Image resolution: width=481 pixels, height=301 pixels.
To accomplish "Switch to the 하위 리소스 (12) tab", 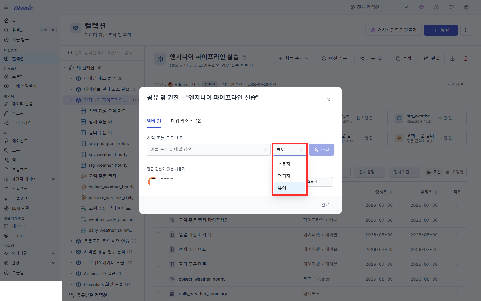I will (186, 121).
